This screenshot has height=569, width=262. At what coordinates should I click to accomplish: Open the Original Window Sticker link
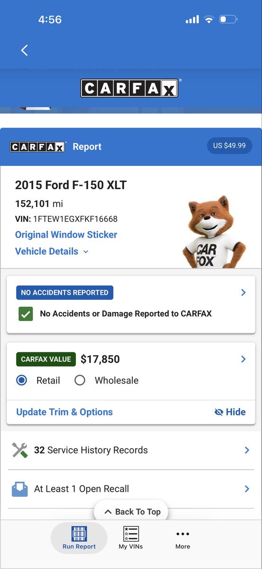click(x=66, y=235)
